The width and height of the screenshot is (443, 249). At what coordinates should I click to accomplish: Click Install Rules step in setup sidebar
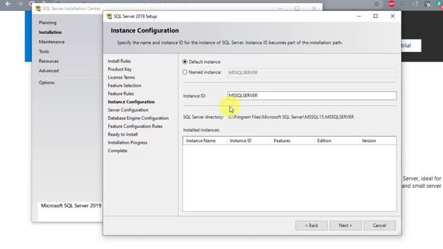point(119,61)
